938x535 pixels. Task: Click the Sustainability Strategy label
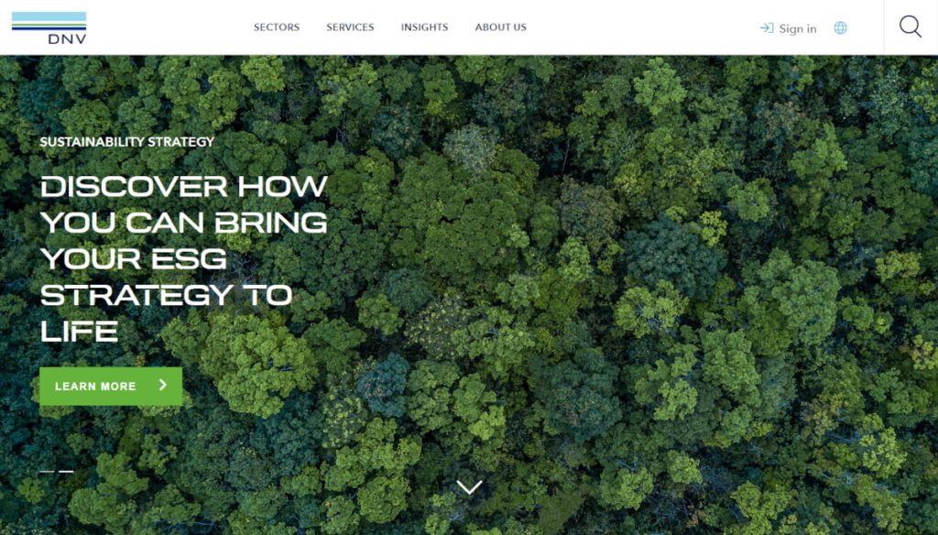click(126, 142)
